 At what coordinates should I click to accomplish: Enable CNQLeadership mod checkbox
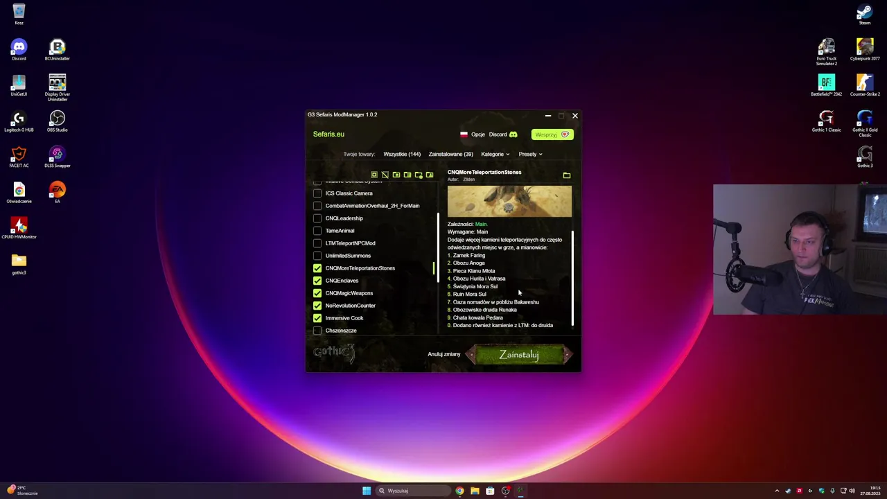317,218
